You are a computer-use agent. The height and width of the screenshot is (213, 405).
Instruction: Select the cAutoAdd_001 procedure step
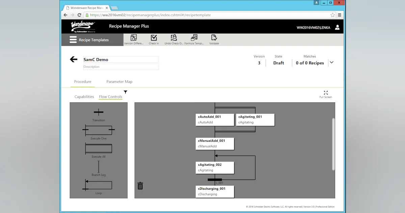215,120
